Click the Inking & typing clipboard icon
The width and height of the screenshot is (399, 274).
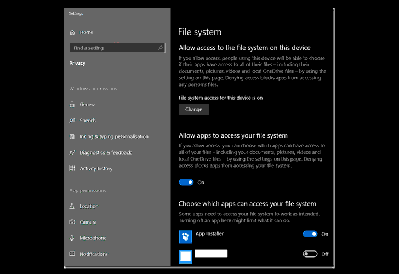pos(72,136)
